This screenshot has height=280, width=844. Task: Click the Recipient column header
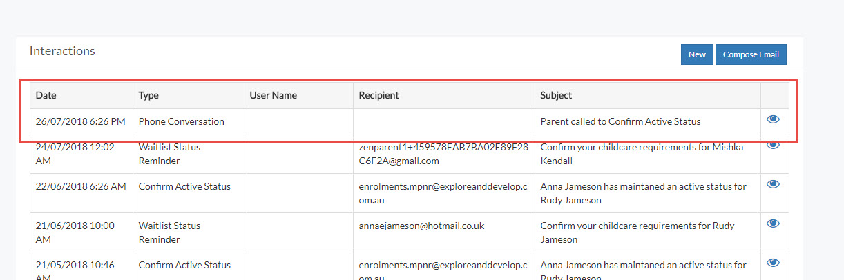tap(378, 95)
